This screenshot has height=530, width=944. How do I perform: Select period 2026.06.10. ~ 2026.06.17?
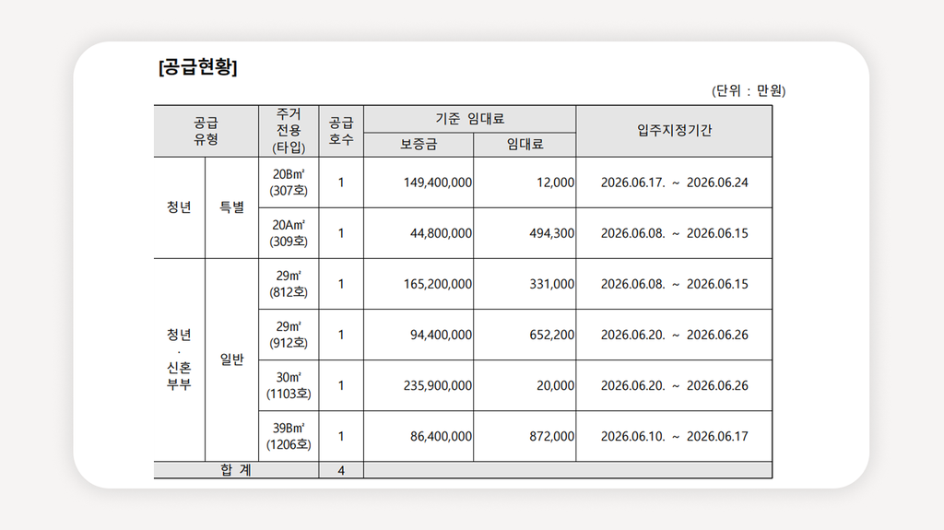pyautogui.click(x=674, y=436)
